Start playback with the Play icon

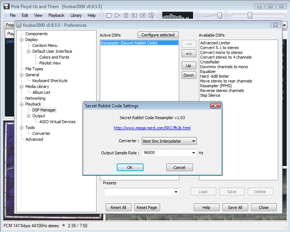(x=117, y=15)
